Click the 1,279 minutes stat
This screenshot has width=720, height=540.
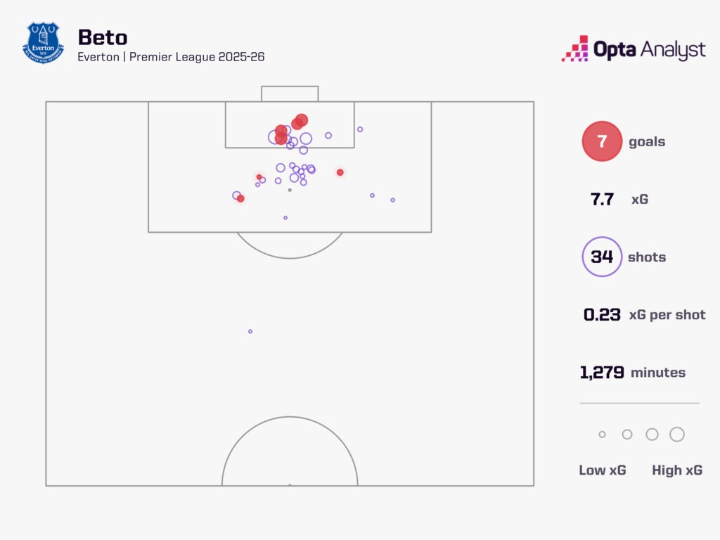pos(602,373)
